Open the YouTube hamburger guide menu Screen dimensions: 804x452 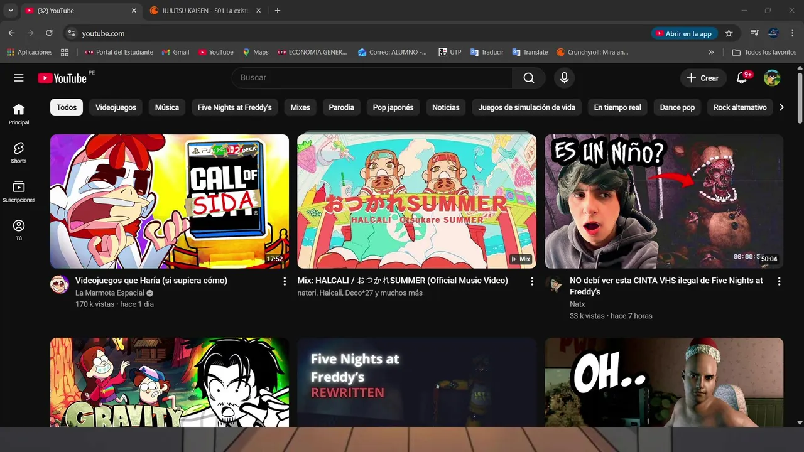tap(19, 78)
